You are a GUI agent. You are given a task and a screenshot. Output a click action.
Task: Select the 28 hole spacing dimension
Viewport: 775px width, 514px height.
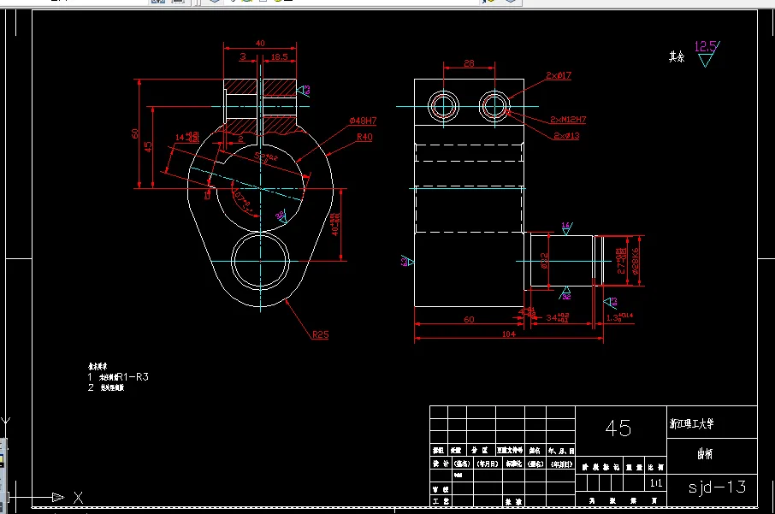coord(469,63)
